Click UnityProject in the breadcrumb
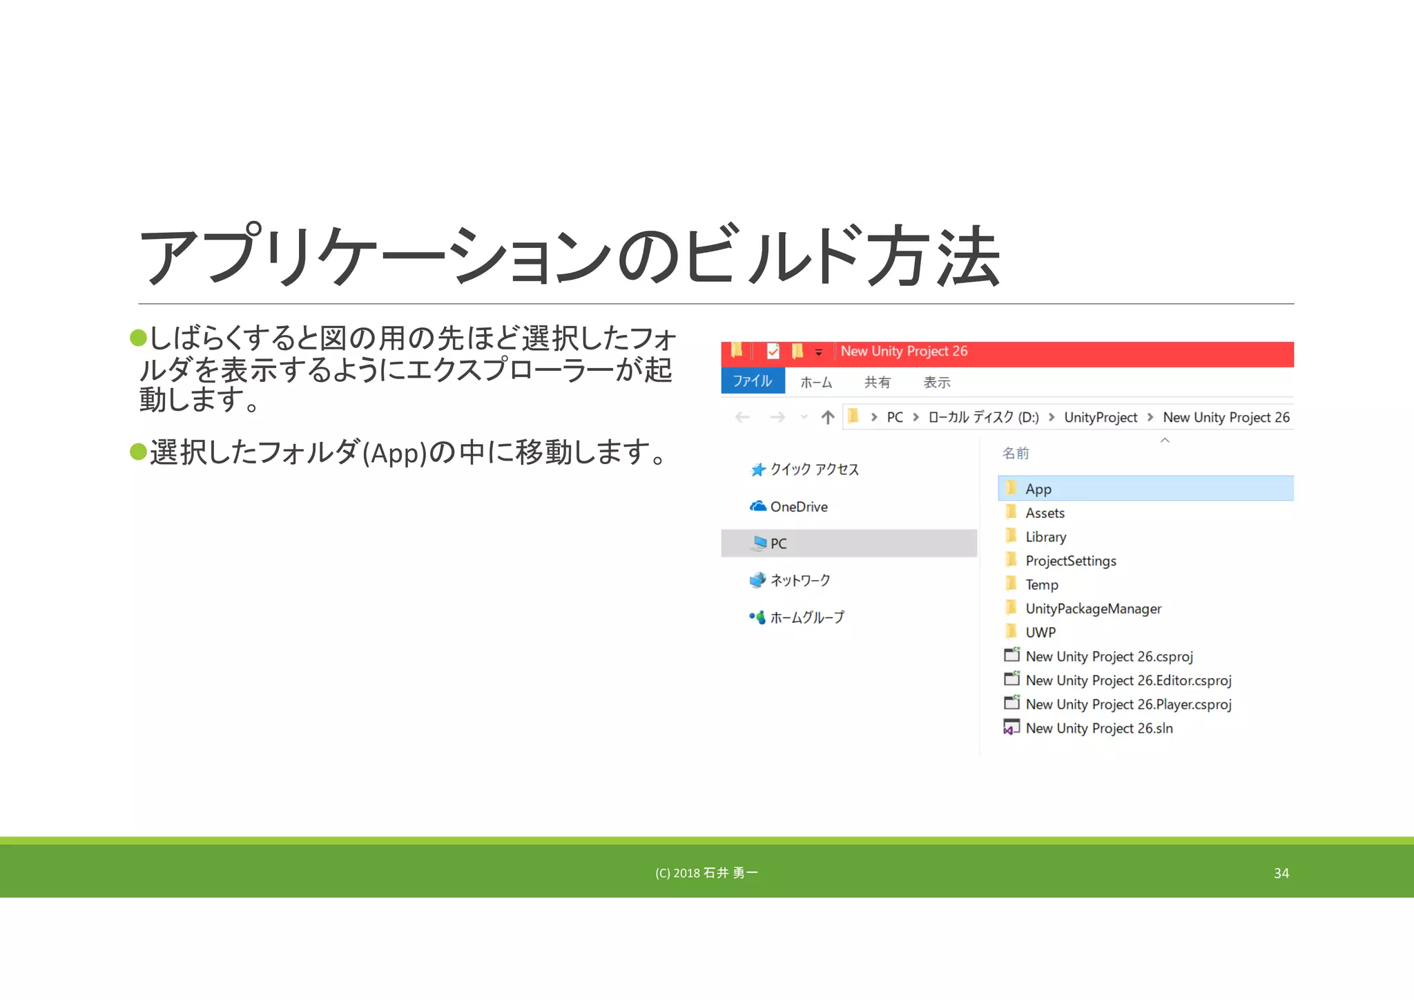The image size is (1414, 1000). coord(1101,417)
